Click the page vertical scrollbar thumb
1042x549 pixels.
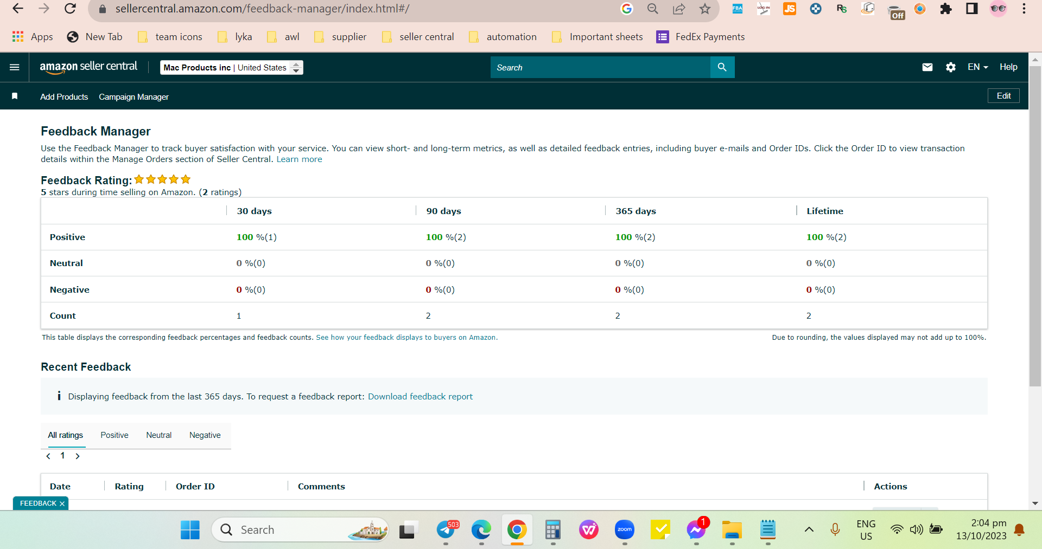point(1035,225)
